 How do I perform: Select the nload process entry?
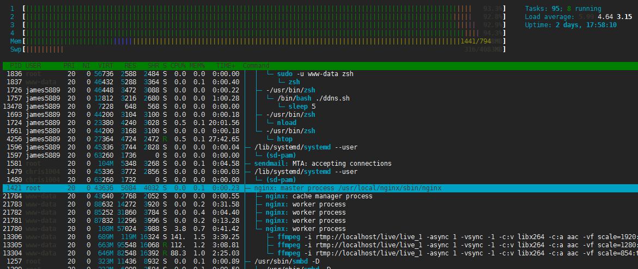[x=286, y=123]
